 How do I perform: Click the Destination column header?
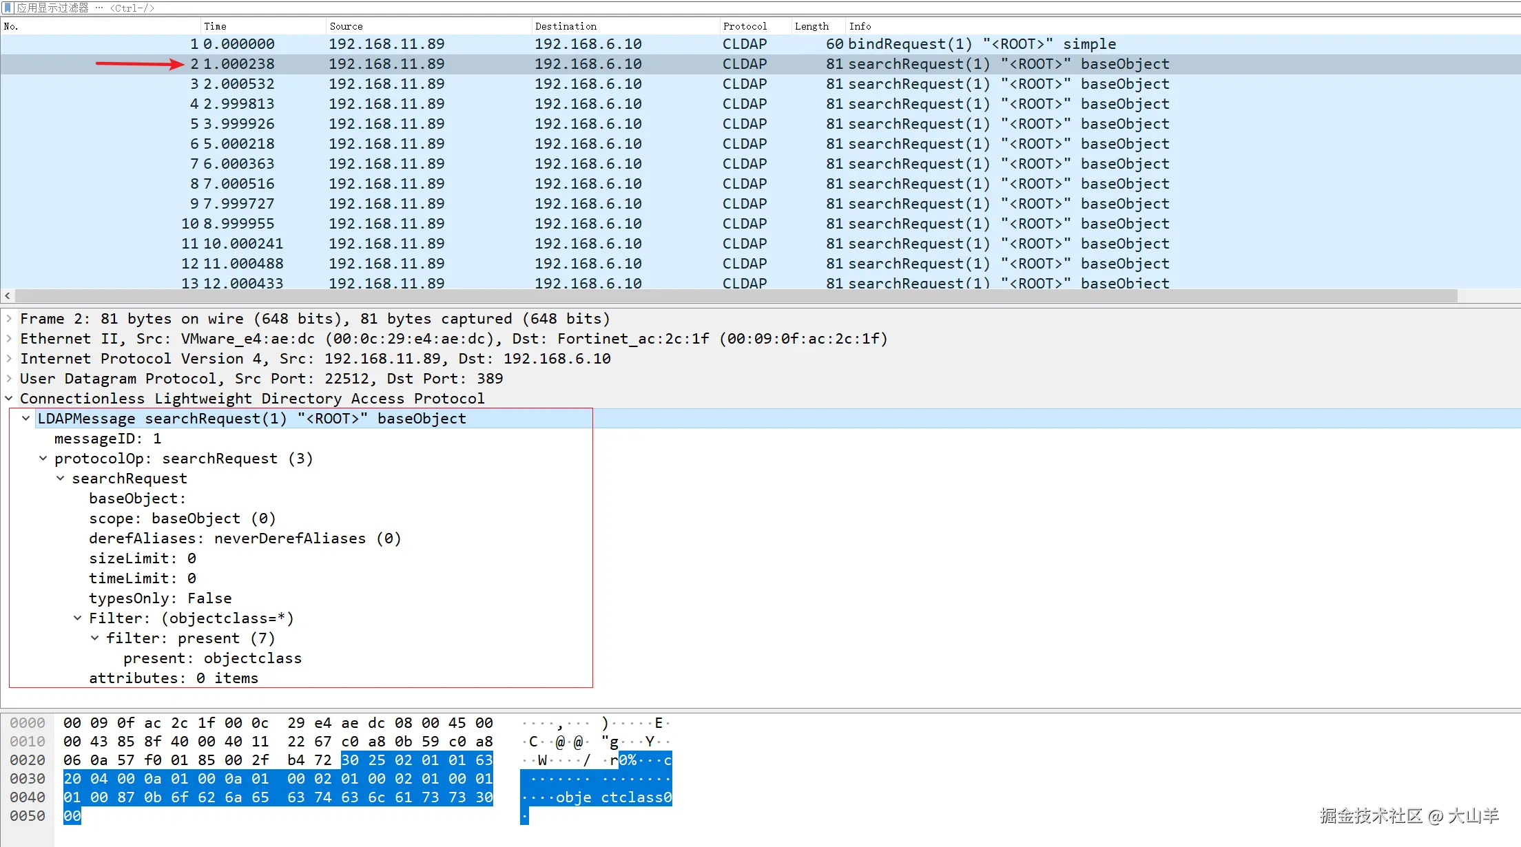[x=565, y=26]
